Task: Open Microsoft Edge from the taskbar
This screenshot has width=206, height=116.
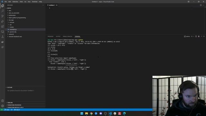Action: tap(124, 113)
